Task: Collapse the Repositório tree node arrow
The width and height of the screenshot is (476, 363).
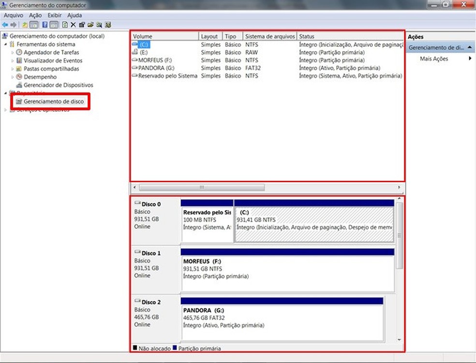Action: 5,93
